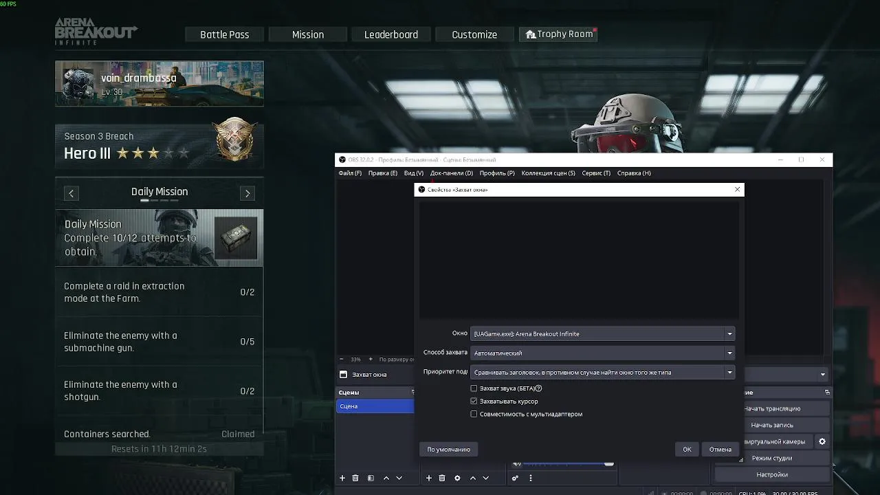Switch to Battle Pass tab
This screenshot has height=495, width=880.
(225, 34)
